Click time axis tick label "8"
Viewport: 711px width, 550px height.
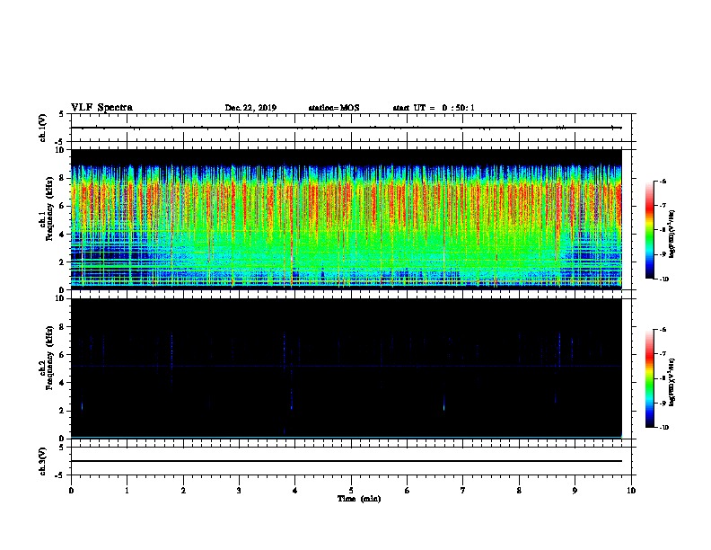519,491
